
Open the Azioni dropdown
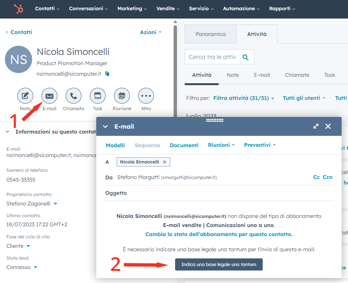pyautogui.click(x=150, y=32)
